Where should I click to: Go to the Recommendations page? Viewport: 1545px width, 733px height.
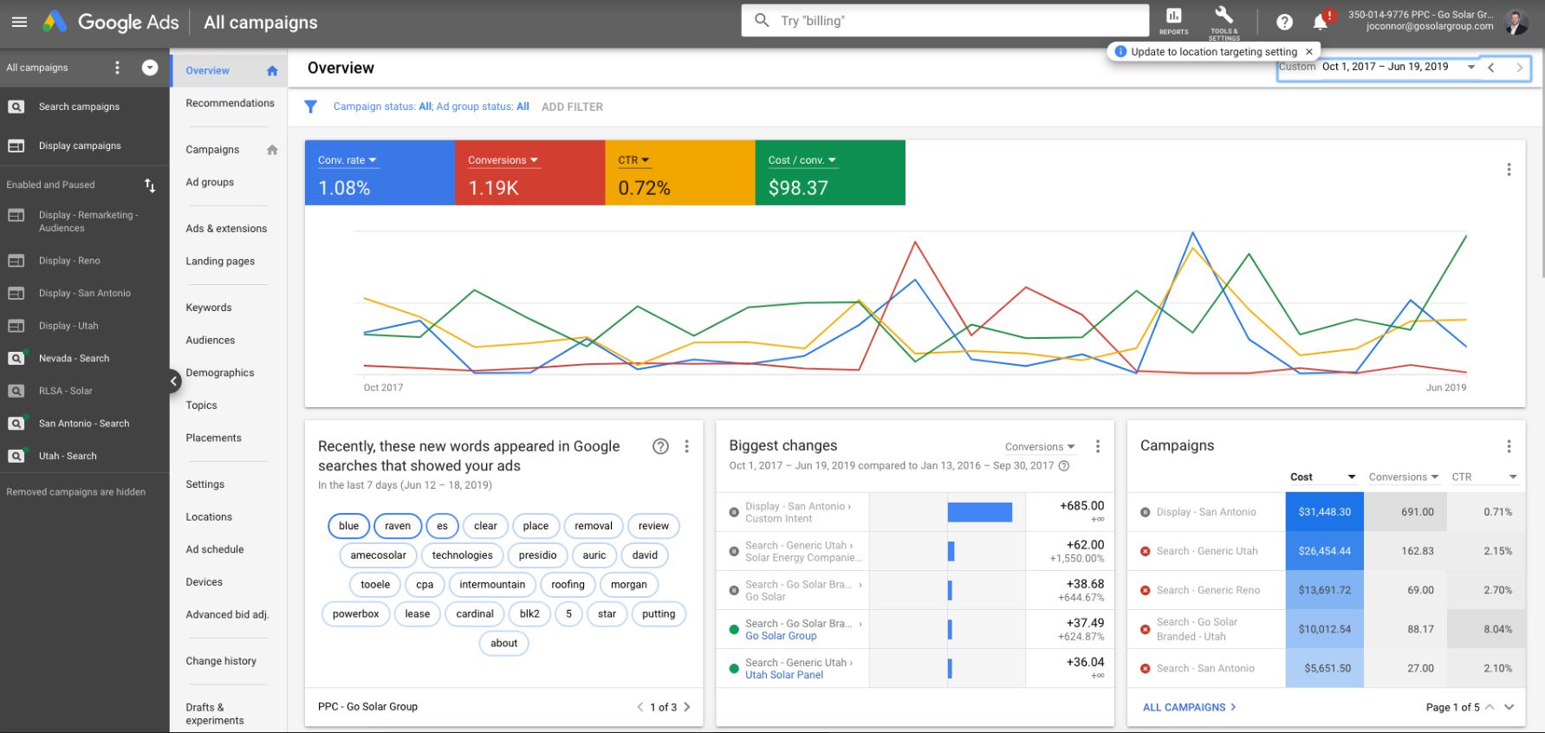point(230,103)
